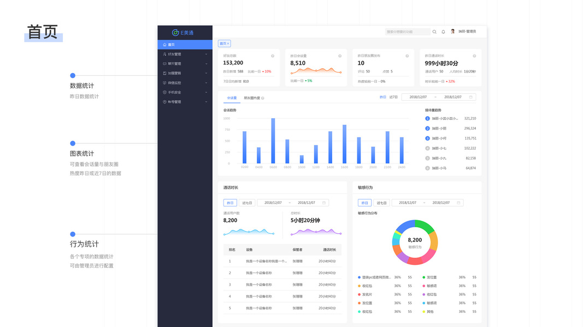Click the 5小时20分钟 total duration value

point(305,220)
